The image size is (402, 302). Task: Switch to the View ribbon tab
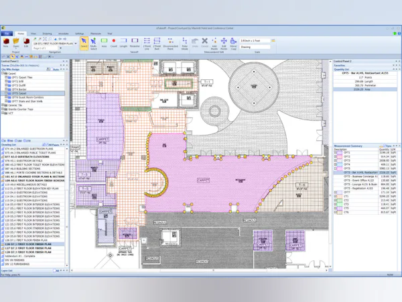coord(33,34)
